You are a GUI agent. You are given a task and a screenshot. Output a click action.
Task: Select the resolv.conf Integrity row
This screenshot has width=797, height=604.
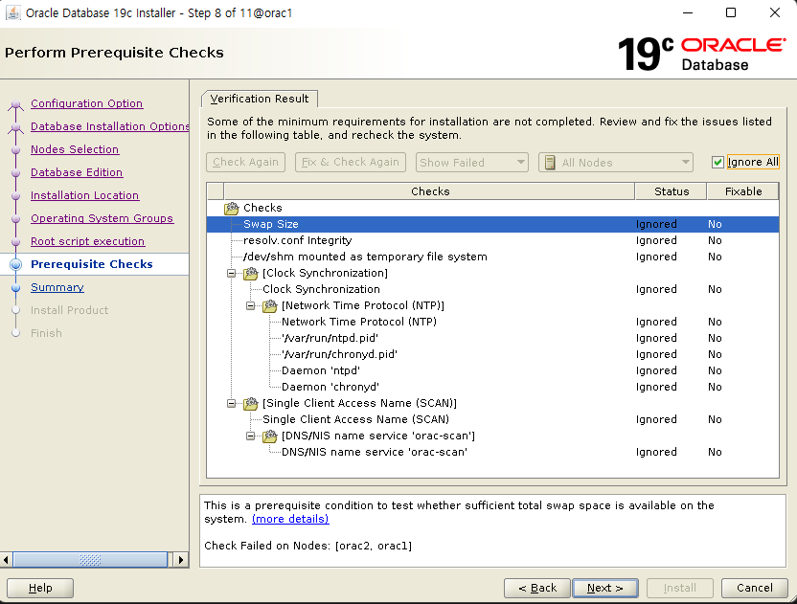pos(492,240)
